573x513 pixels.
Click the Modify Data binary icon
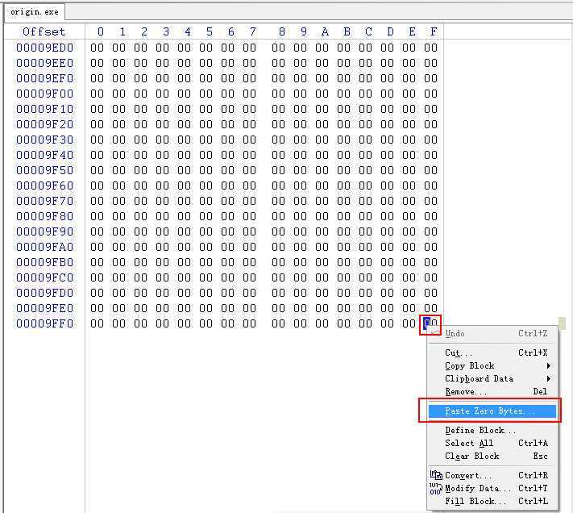pos(436,489)
